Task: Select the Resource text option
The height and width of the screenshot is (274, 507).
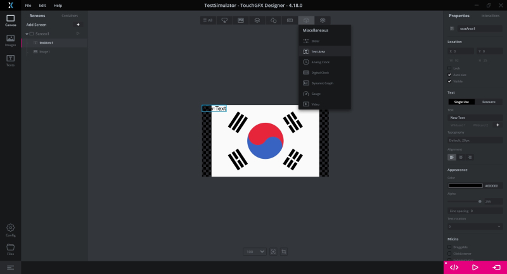Action: (489, 101)
